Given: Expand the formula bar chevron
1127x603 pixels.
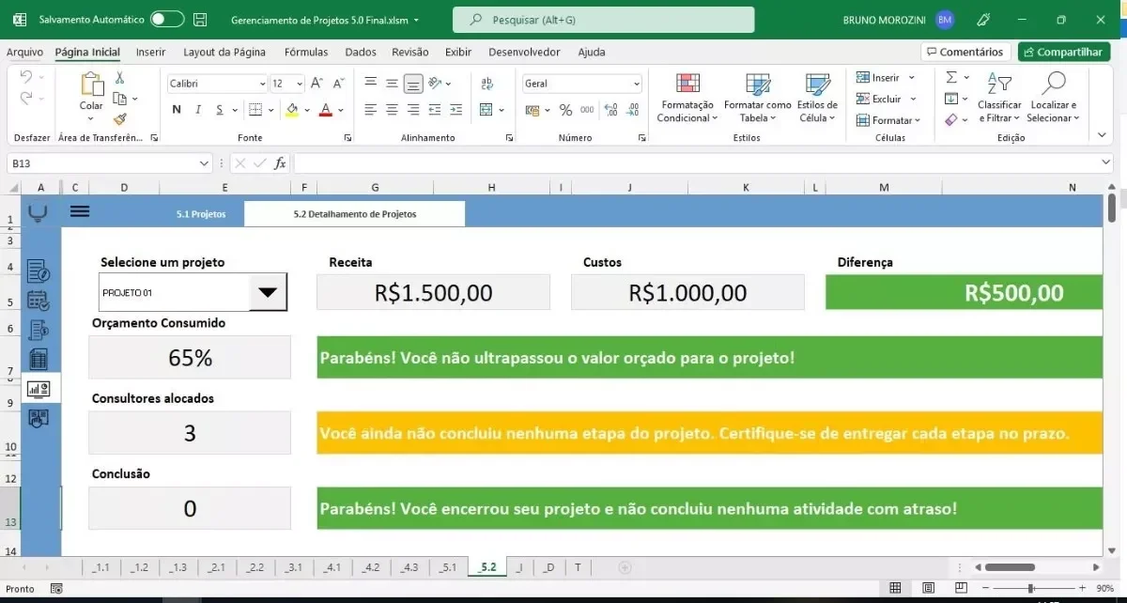Looking at the screenshot, I should point(1105,163).
